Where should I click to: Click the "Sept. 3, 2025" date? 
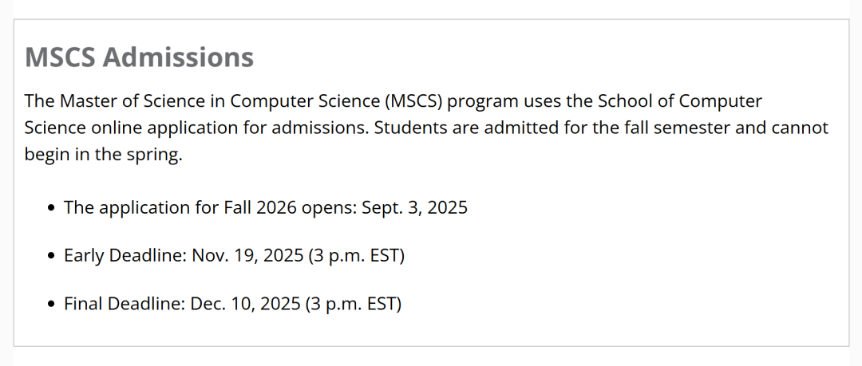tap(414, 208)
